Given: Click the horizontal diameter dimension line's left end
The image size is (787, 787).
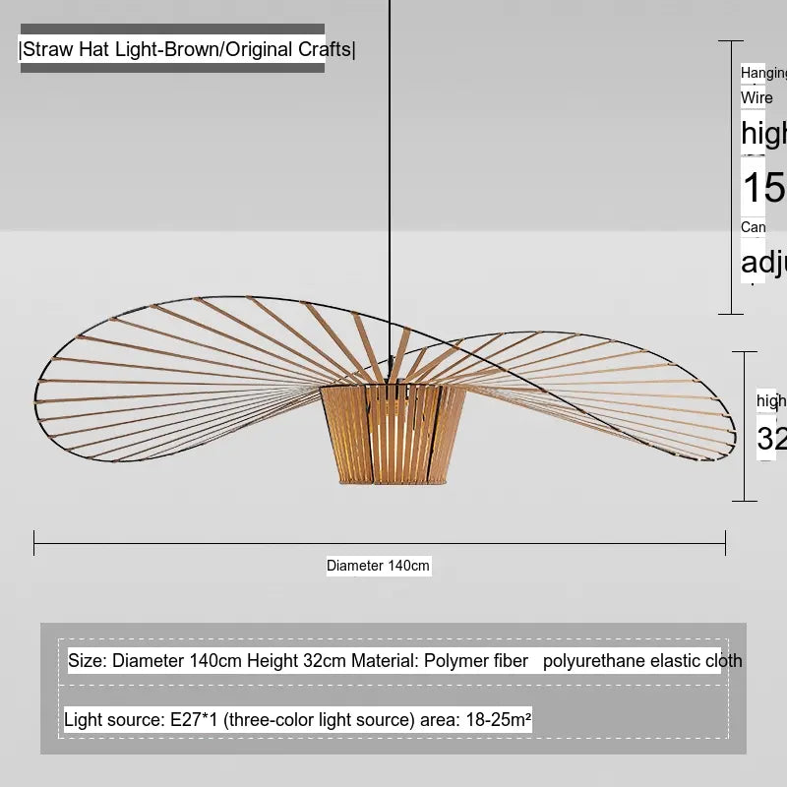Looking at the screenshot, I should (x=35, y=542).
